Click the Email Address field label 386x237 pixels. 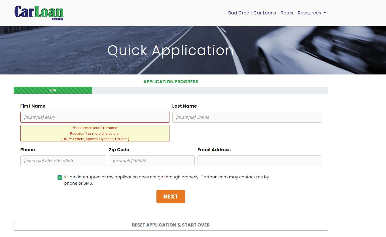tap(214, 150)
